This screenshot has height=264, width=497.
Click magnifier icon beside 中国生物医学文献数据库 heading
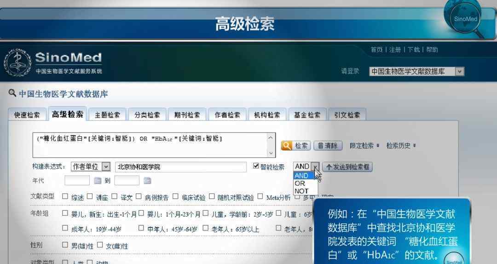[x=12, y=93]
